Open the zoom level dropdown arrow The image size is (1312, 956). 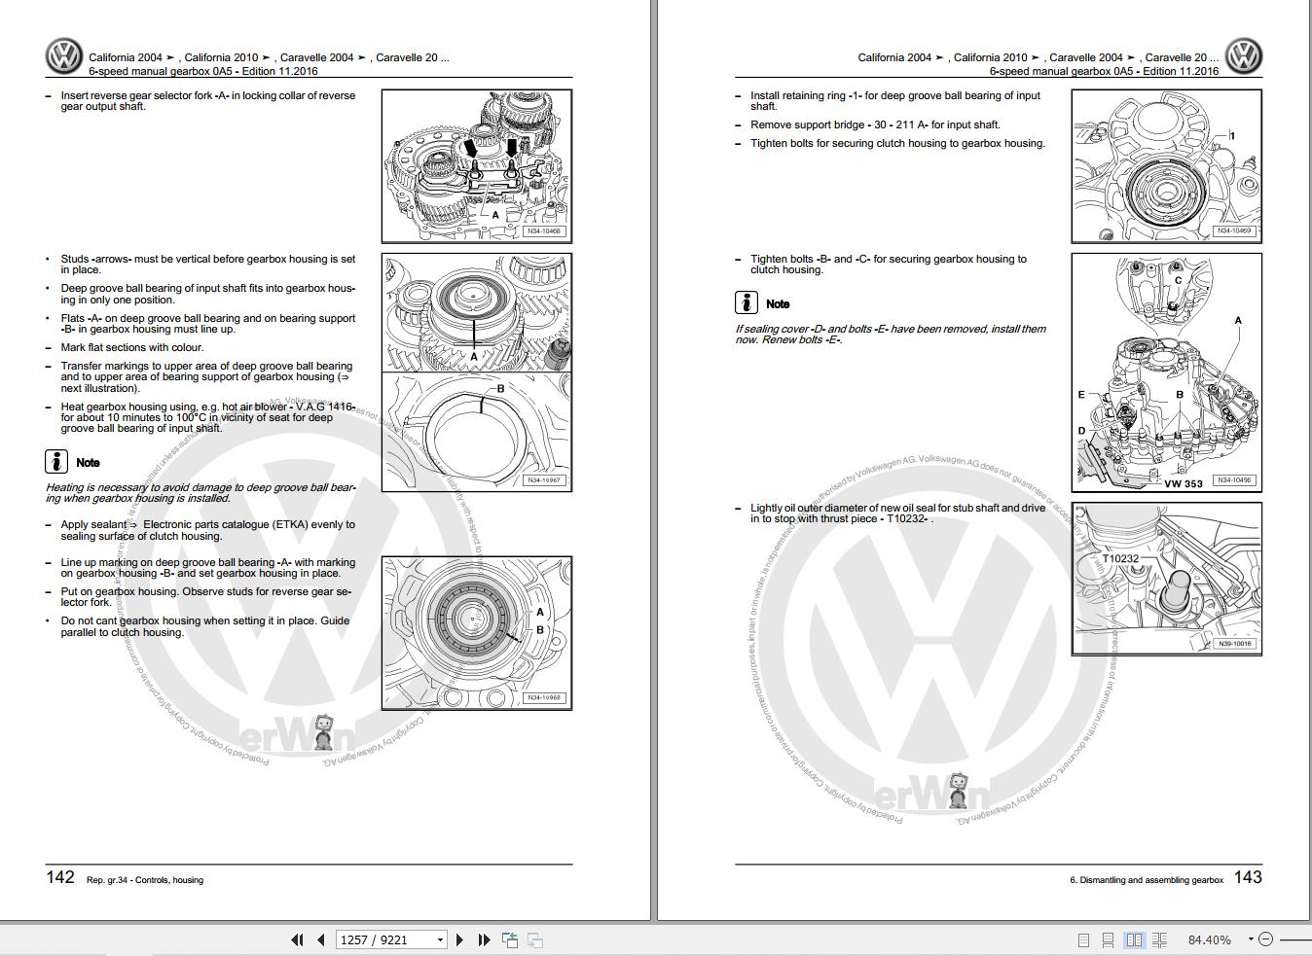(x=1251, y=939)
